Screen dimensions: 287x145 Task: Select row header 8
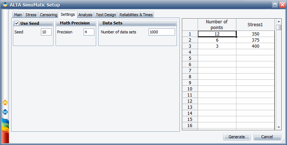pos(190,76)
